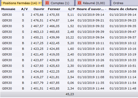The image size is (138, 98).
Task: Select G/P value 5,22
Action: pyautogui.click(x=71, y=60)
